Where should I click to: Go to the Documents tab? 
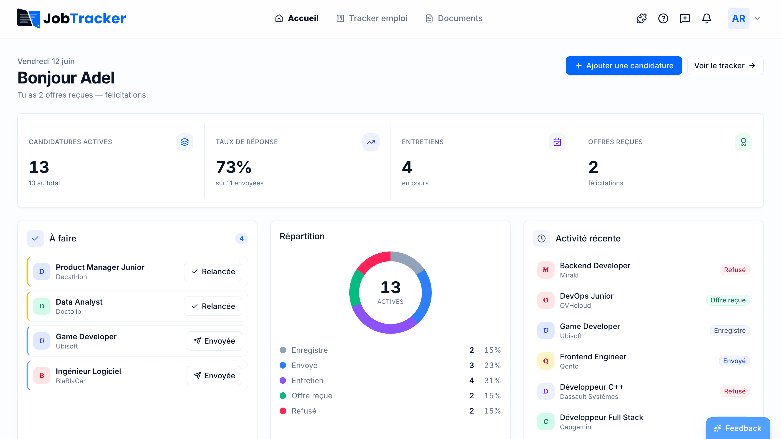(454, 18)
